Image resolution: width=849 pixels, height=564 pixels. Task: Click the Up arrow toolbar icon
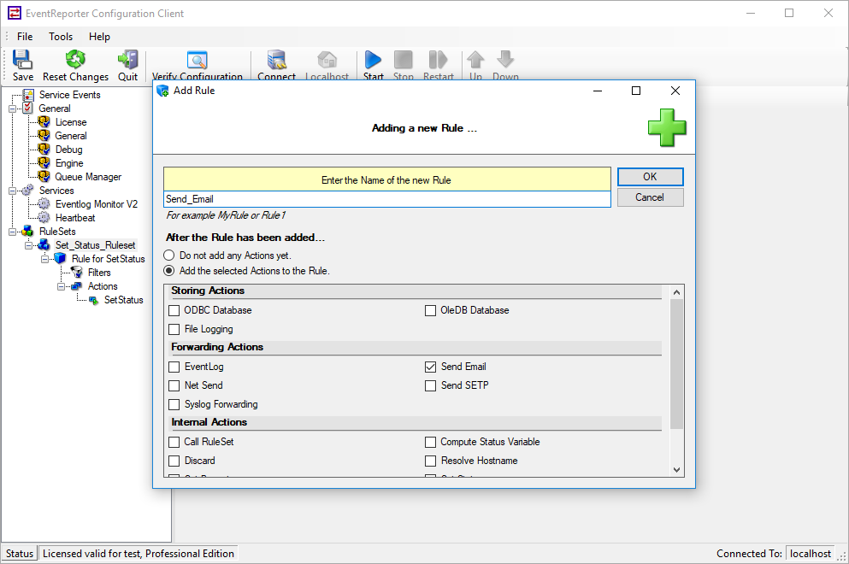click(x=475, y=60)
